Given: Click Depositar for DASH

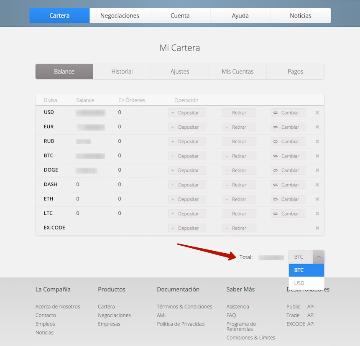Looking at the screenshot, I should 186,185.
